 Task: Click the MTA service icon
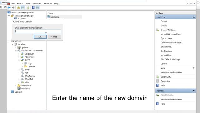tap(22, 82)
